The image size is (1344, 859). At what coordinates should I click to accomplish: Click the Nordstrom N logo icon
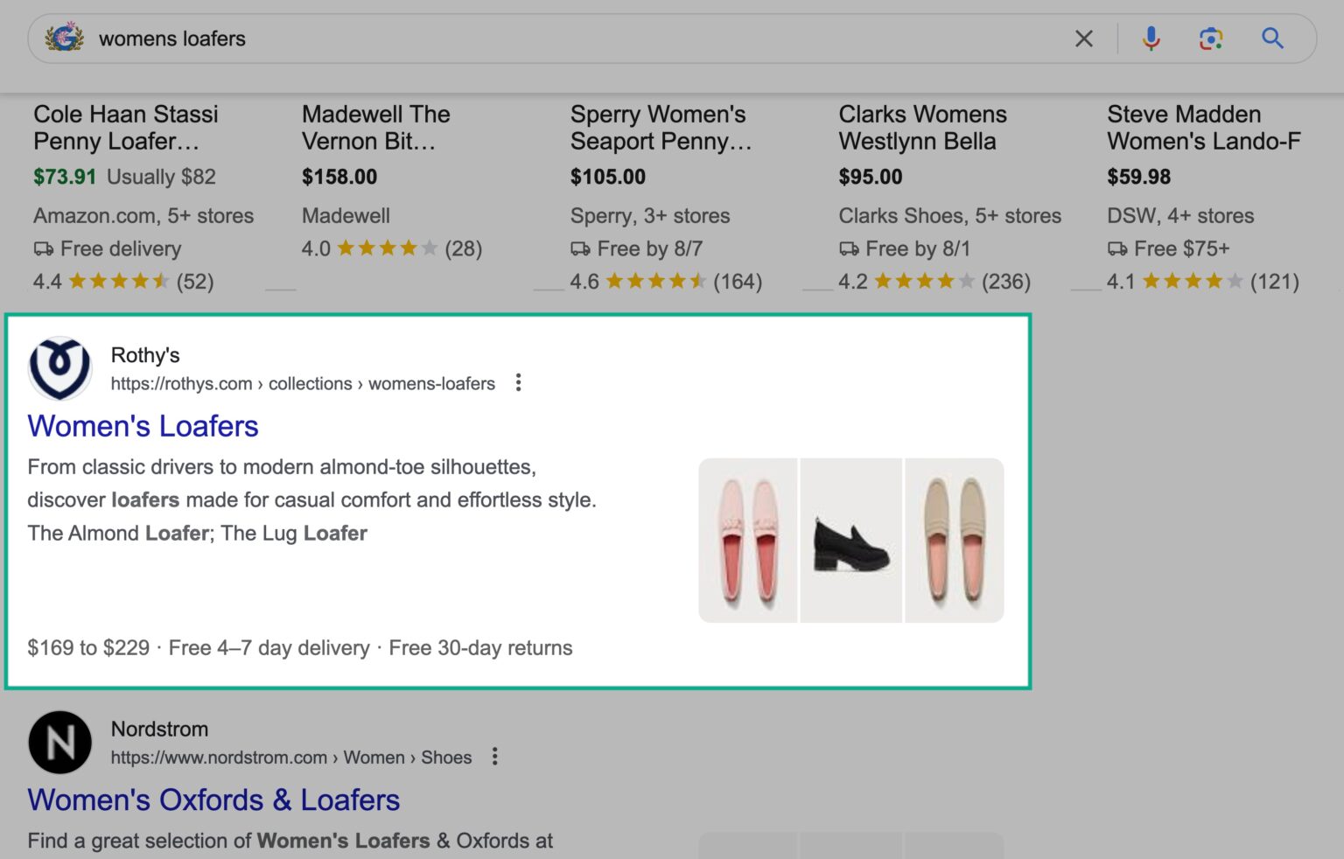point(59,742)
